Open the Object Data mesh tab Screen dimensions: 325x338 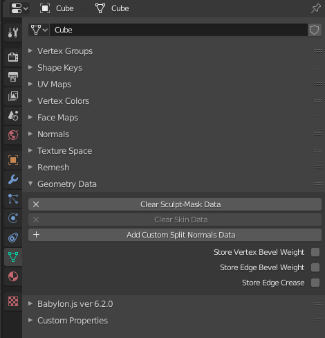pos(13,257)
